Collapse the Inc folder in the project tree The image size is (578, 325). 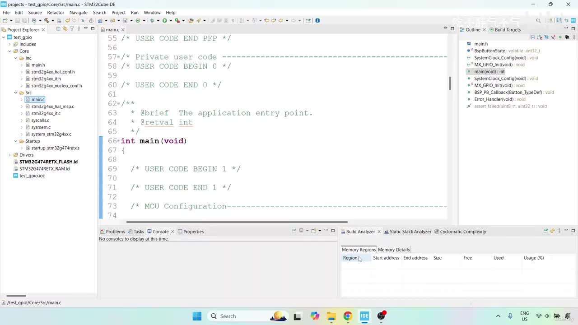pyautogui.click(x=15, y=58)
